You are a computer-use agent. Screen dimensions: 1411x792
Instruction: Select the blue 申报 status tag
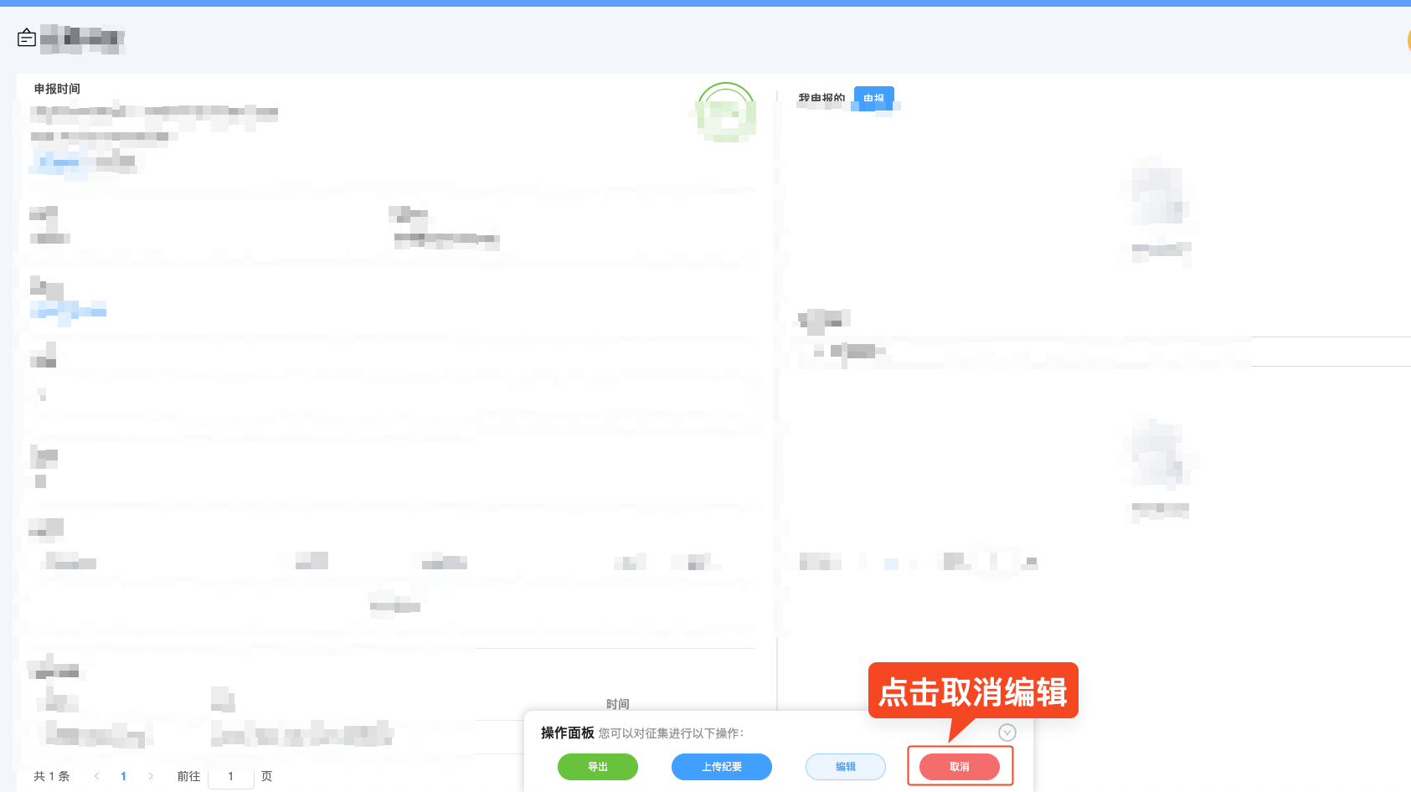(873, 99)
